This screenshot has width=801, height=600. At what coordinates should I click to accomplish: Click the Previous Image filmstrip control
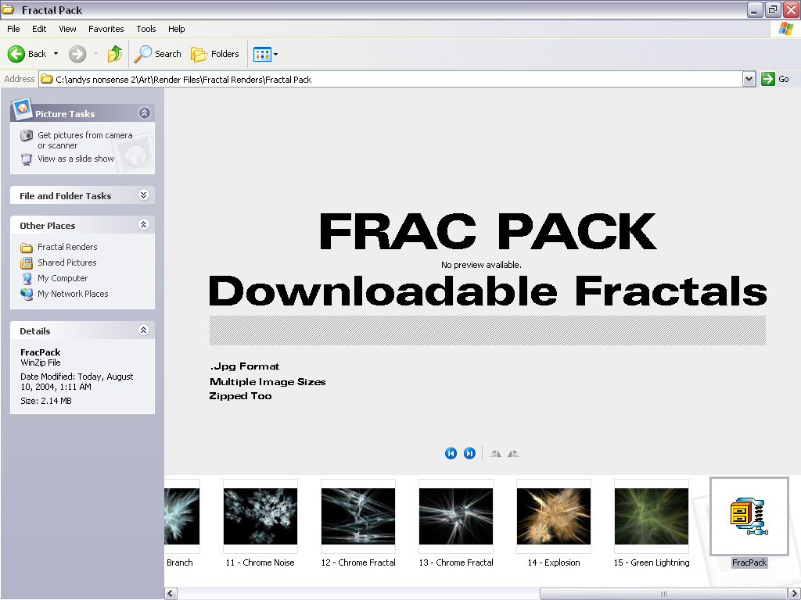click(451, 453)
